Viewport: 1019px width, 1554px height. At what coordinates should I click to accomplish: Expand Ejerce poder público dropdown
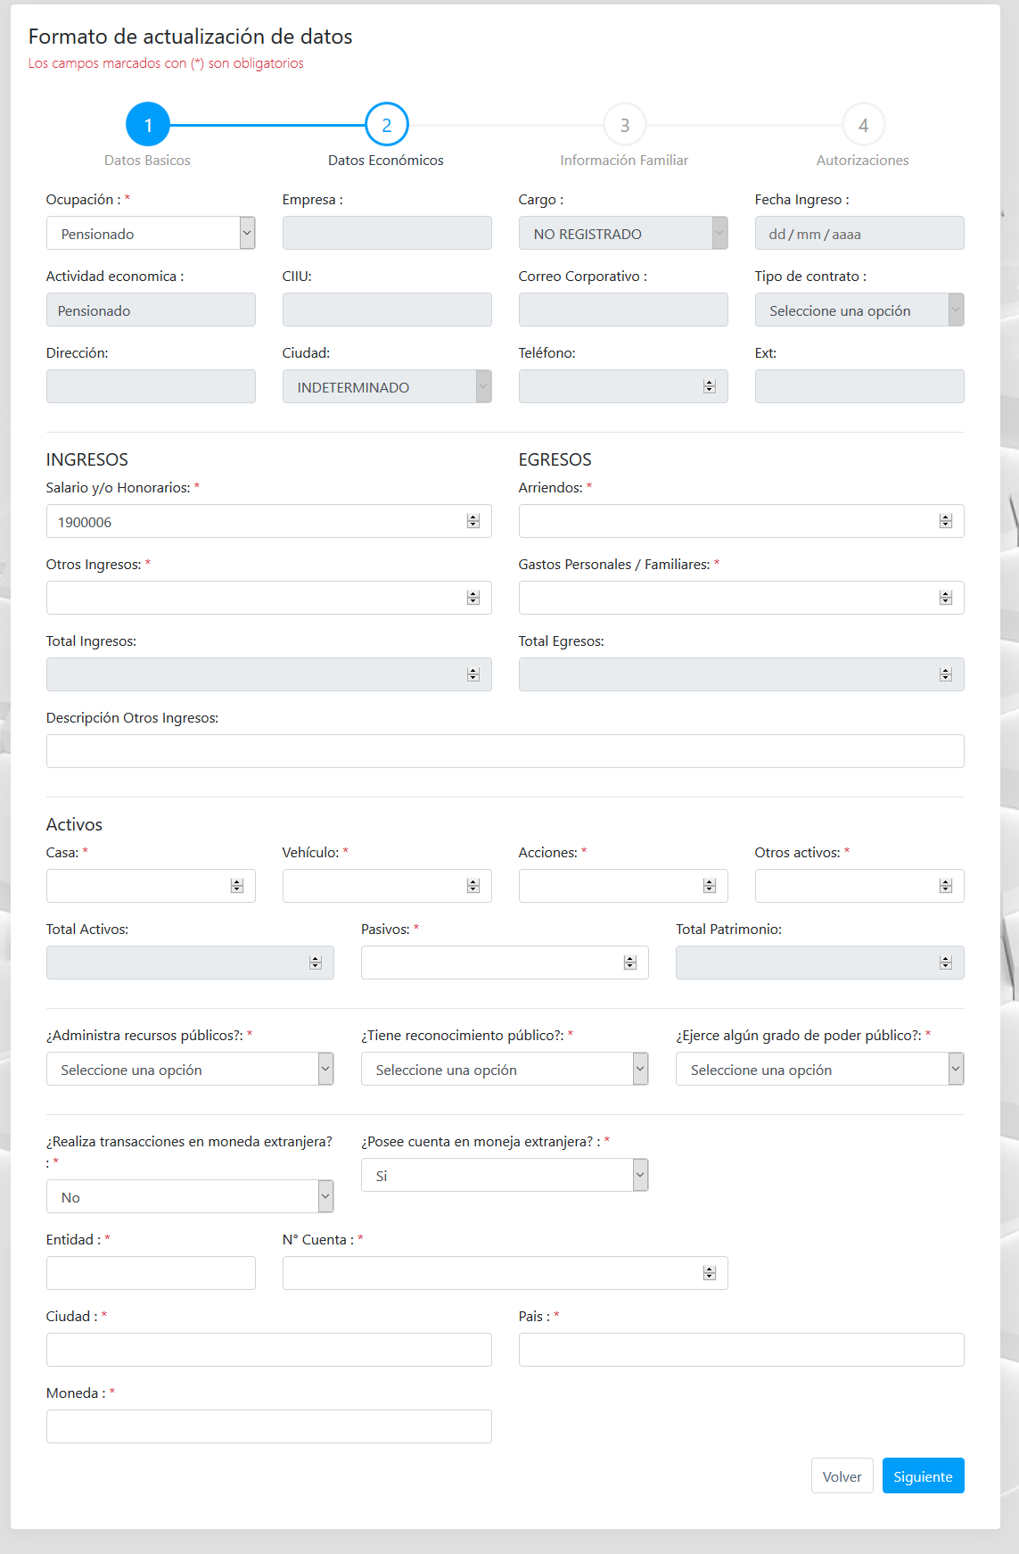coord(818,1070)
